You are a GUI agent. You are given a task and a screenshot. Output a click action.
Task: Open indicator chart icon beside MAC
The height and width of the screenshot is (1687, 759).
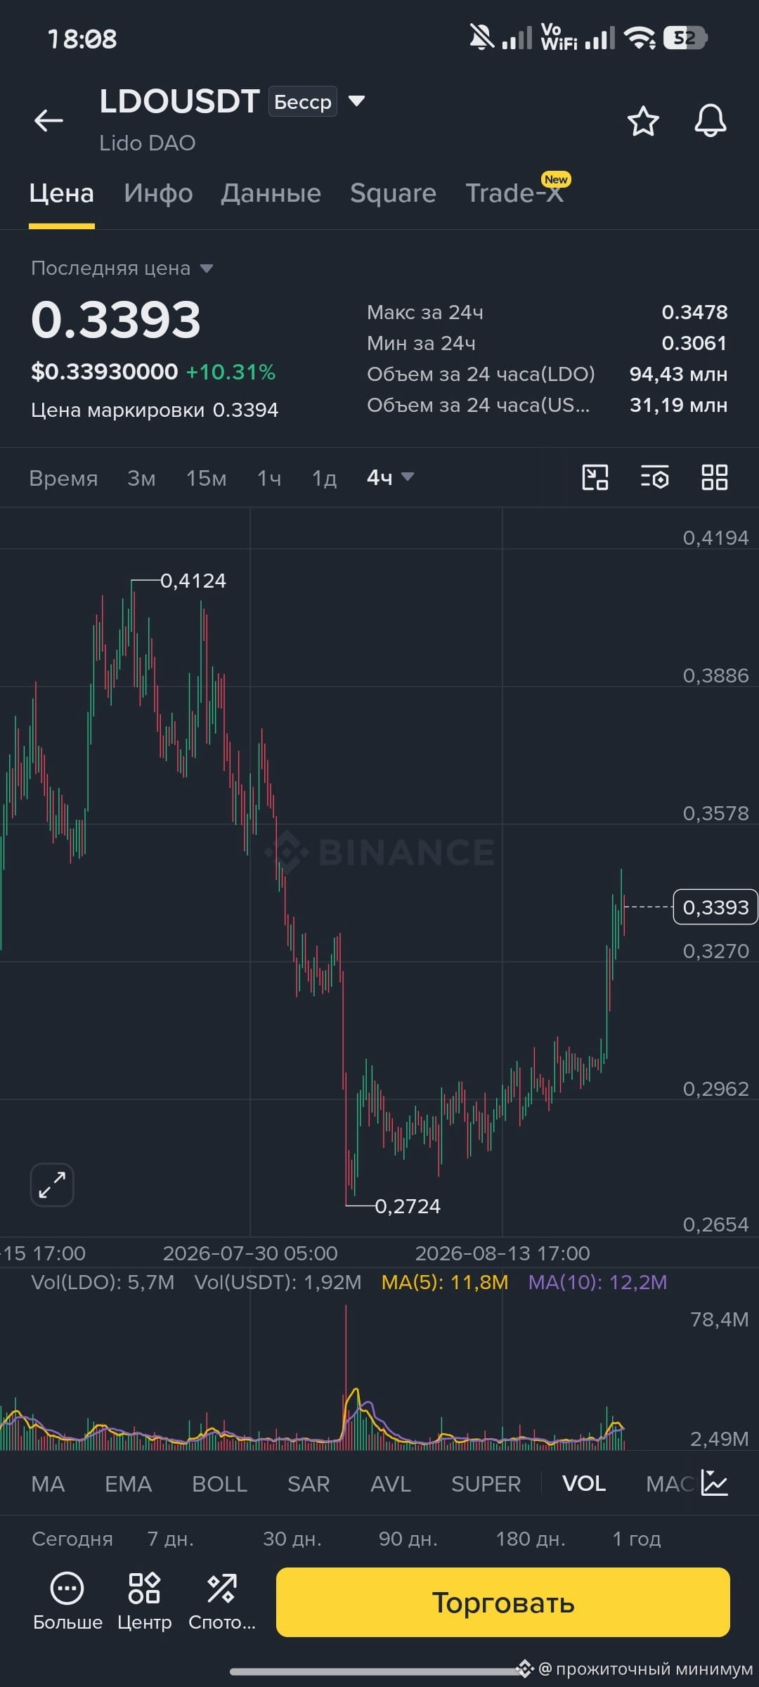[x=715, y=1483]
